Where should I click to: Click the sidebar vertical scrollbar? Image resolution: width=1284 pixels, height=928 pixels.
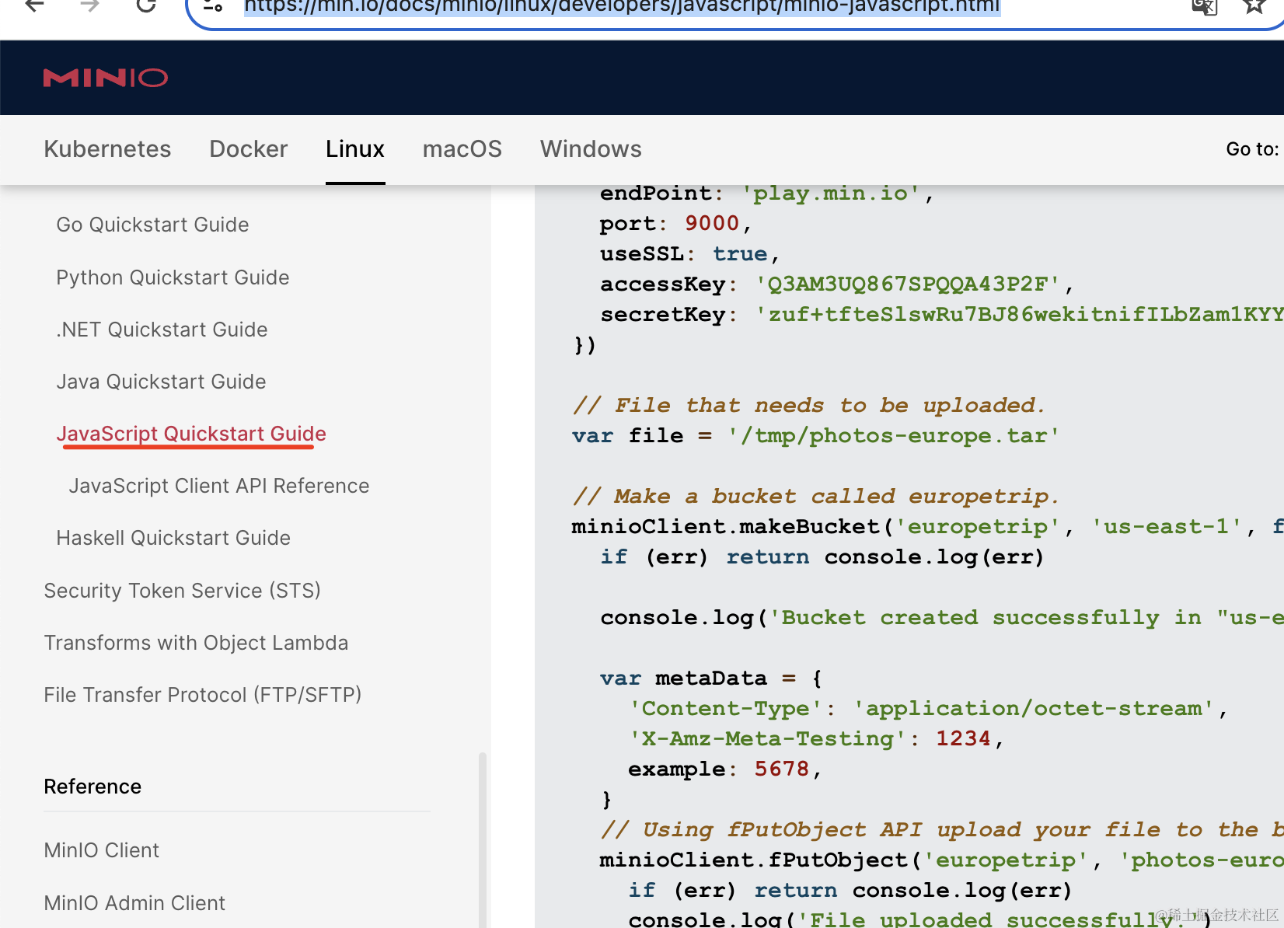click(483, 839)
